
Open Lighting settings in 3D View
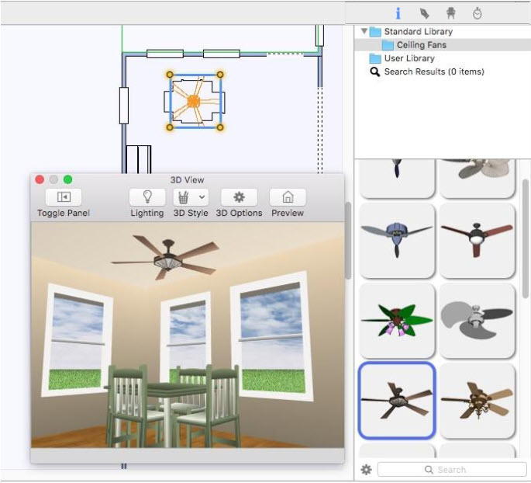coord(147,197)
